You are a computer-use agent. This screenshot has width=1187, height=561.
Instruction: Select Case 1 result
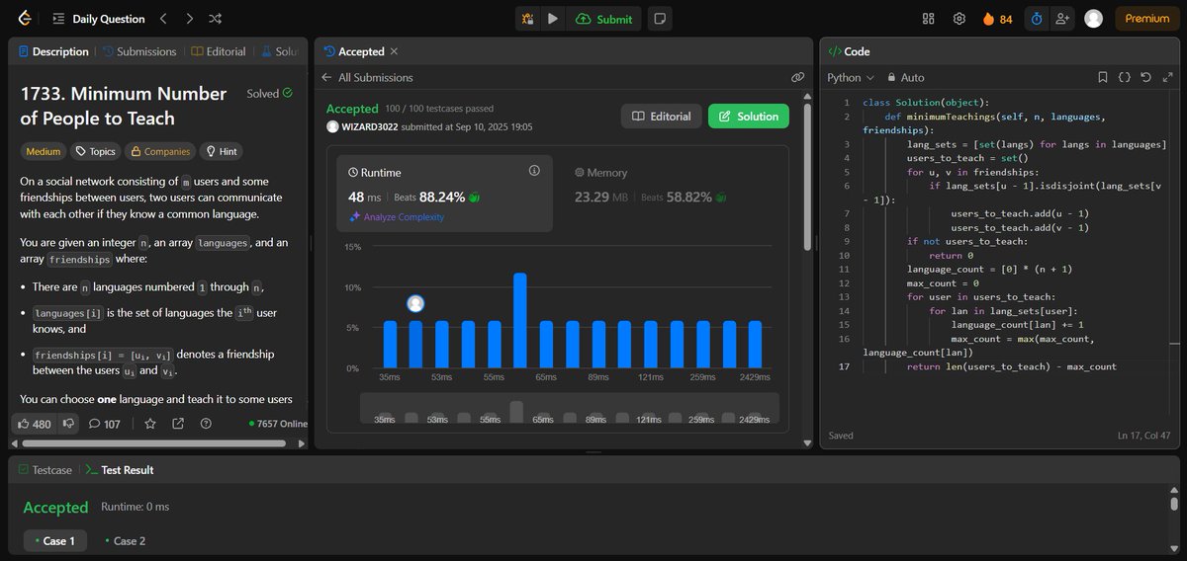point(55,540)
